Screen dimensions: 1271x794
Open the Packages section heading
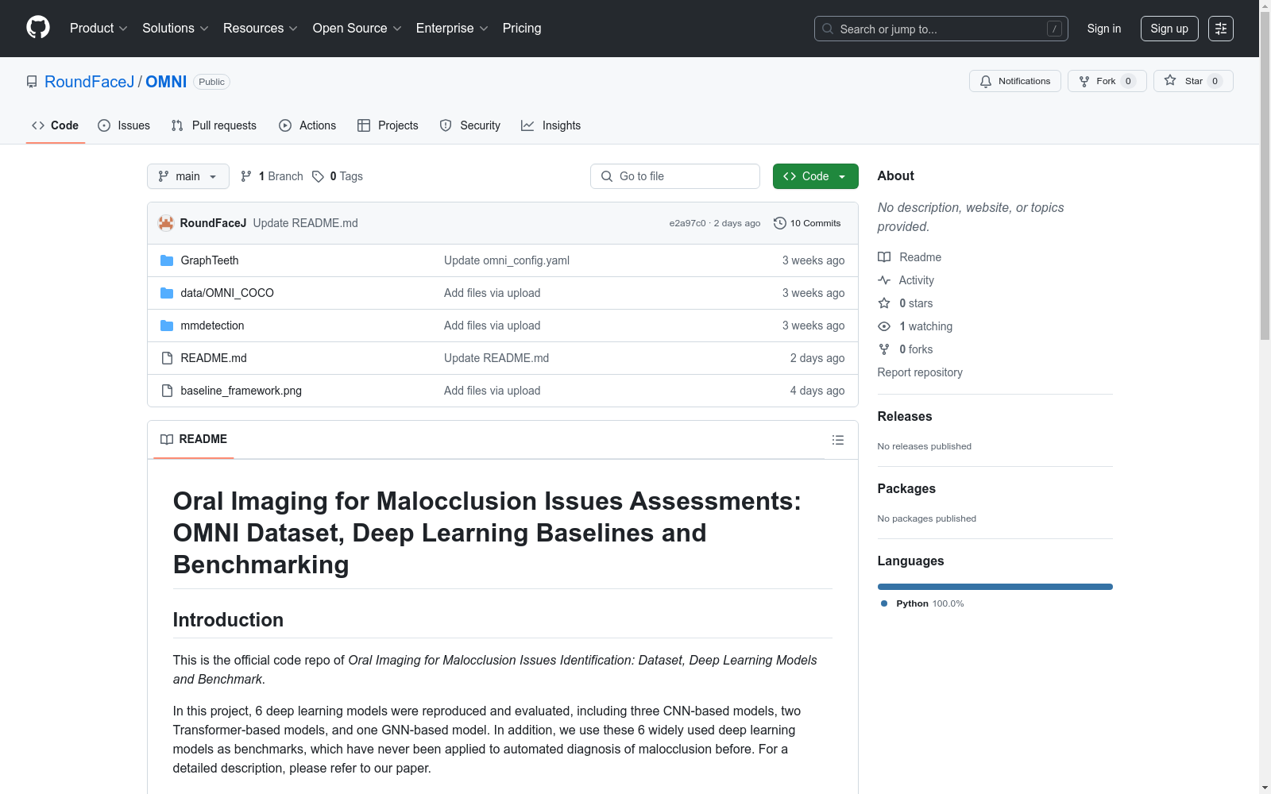[906, 488]
